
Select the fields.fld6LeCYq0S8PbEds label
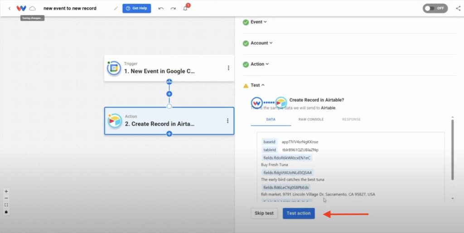point(286,187)
